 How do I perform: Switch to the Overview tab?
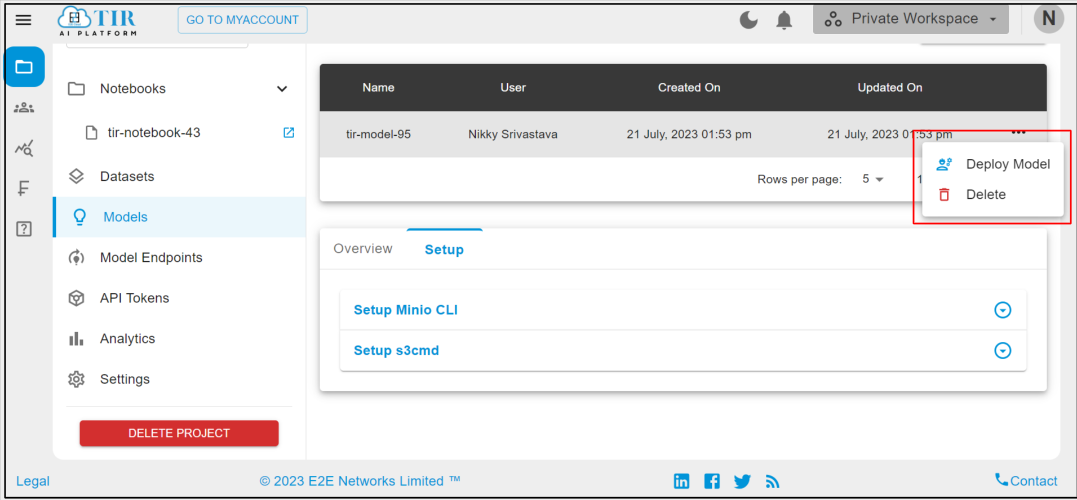tap(363, 249)
